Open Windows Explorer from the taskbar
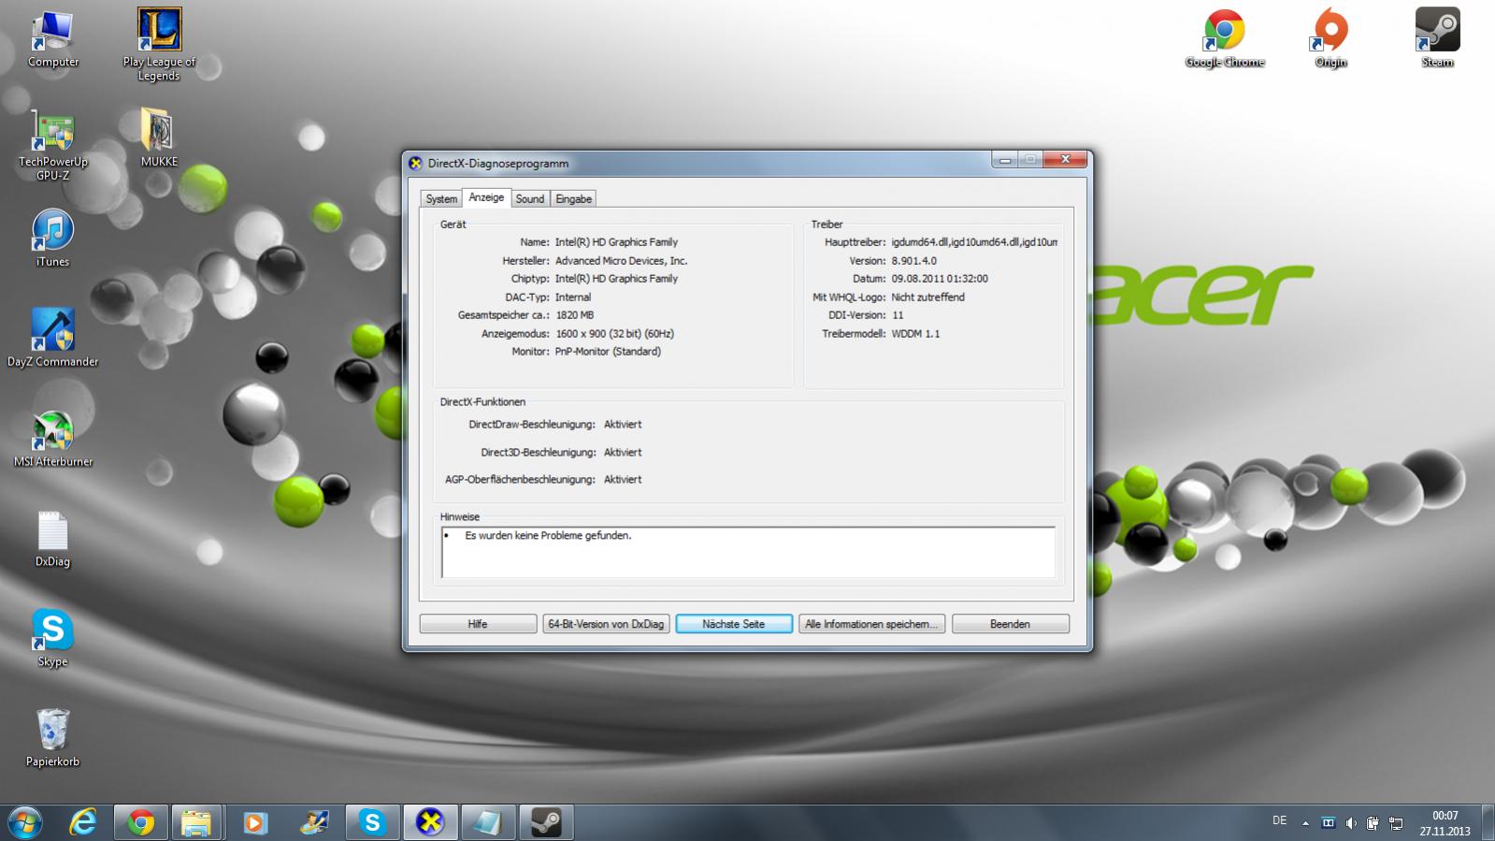The height and width of the screenshot is (841, 1495). pyautogui.click(x=196, y=823)
